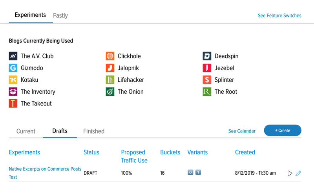
Task: Click The Root blog name
Action: (226, 92)
